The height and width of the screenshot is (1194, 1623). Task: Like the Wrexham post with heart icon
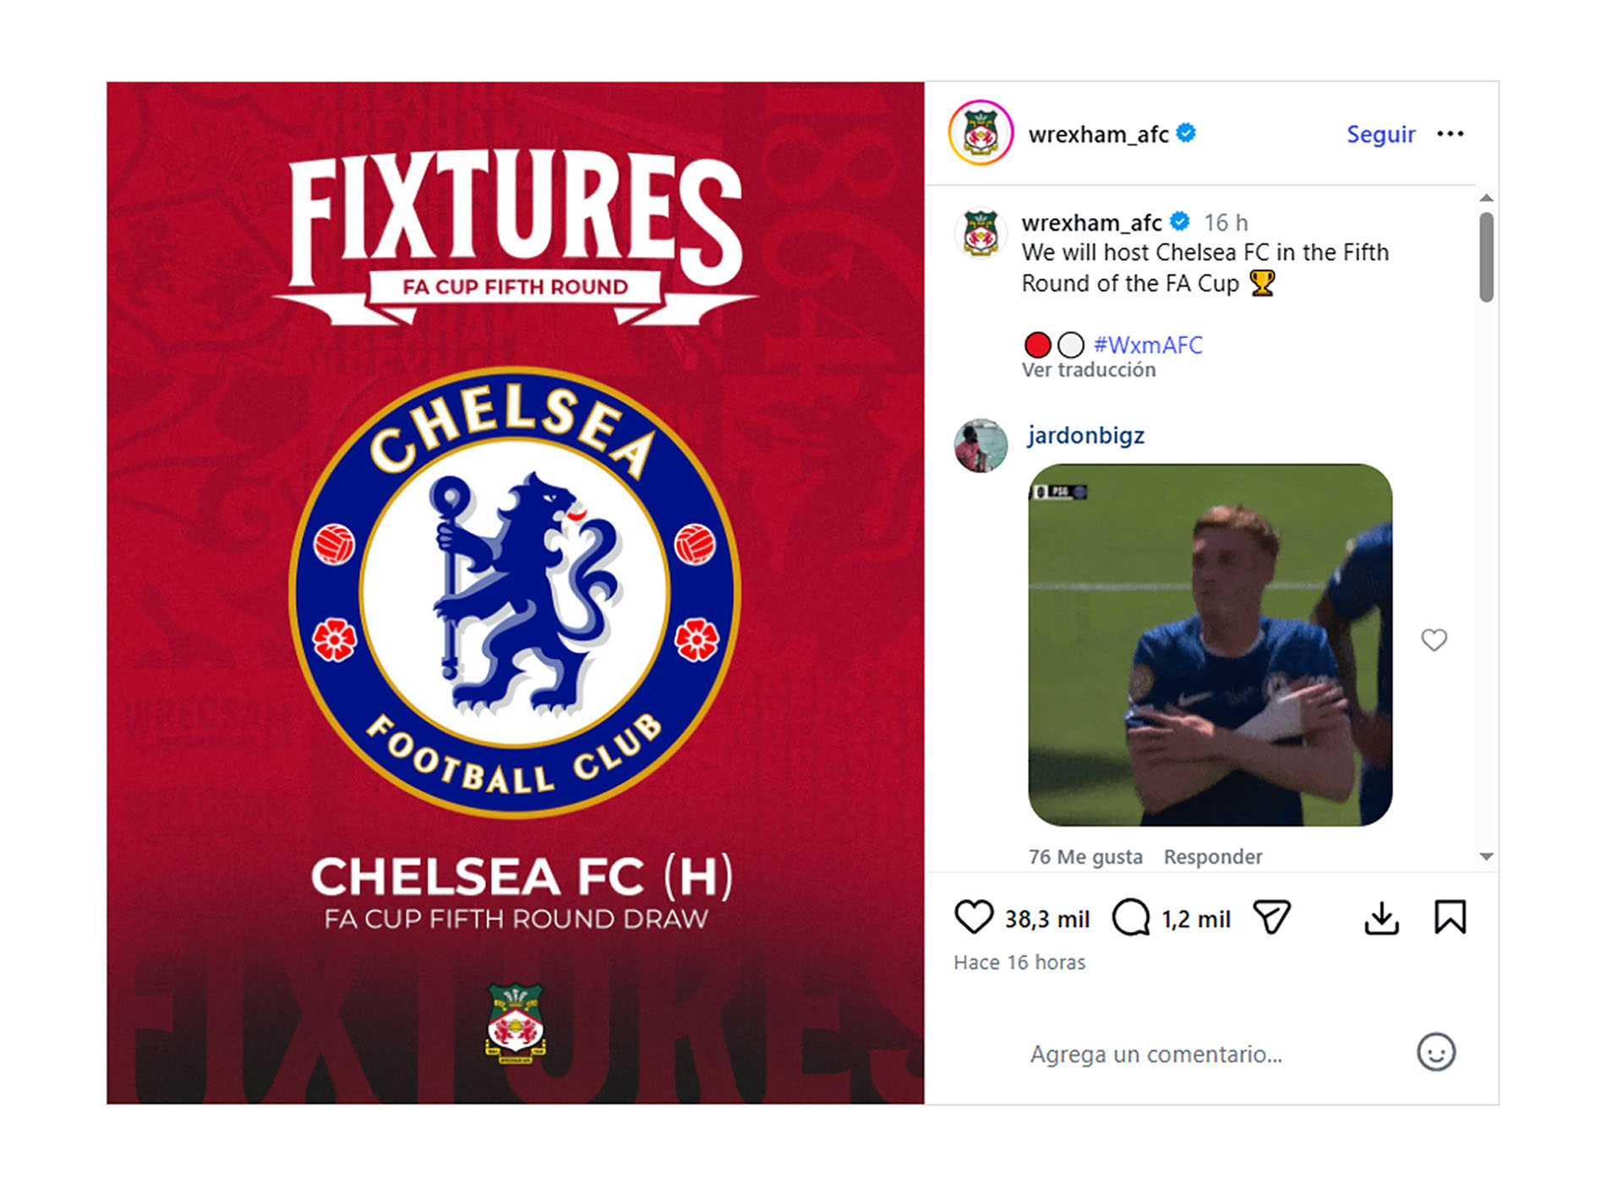pyautogui.click(x=973, y=918)
